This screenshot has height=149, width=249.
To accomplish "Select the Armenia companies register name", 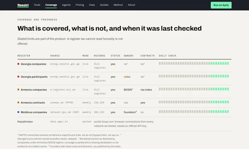I will pyautogui.click(x=34, y=90).
